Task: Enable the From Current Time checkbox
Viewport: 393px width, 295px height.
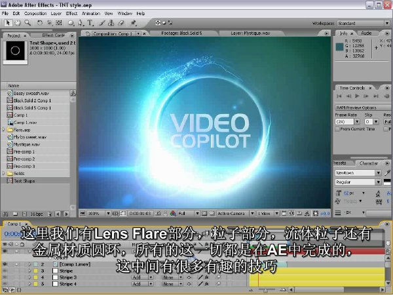Action: tap(337, 129)
